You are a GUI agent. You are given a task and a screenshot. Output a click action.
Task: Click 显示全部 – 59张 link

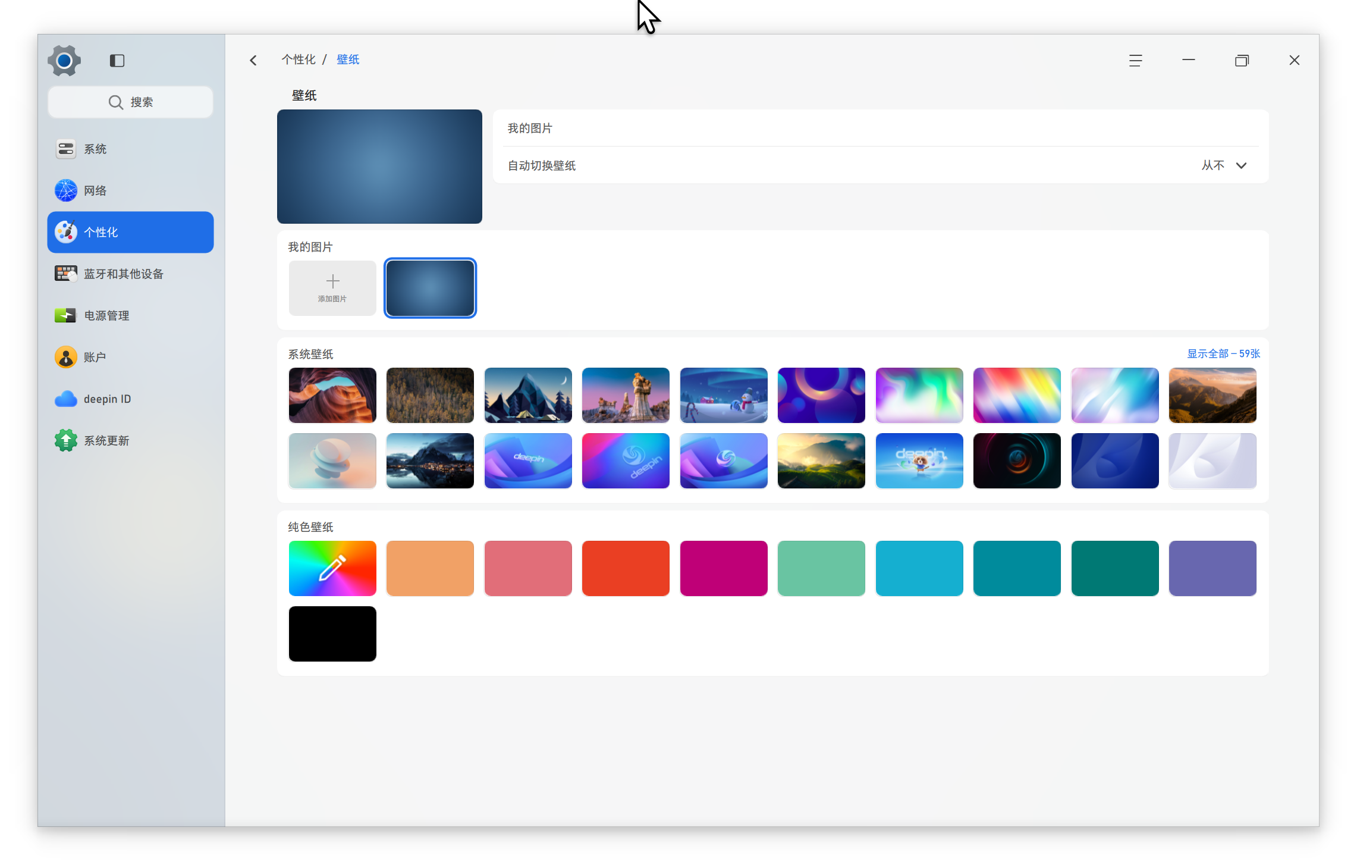[1223, 353]
